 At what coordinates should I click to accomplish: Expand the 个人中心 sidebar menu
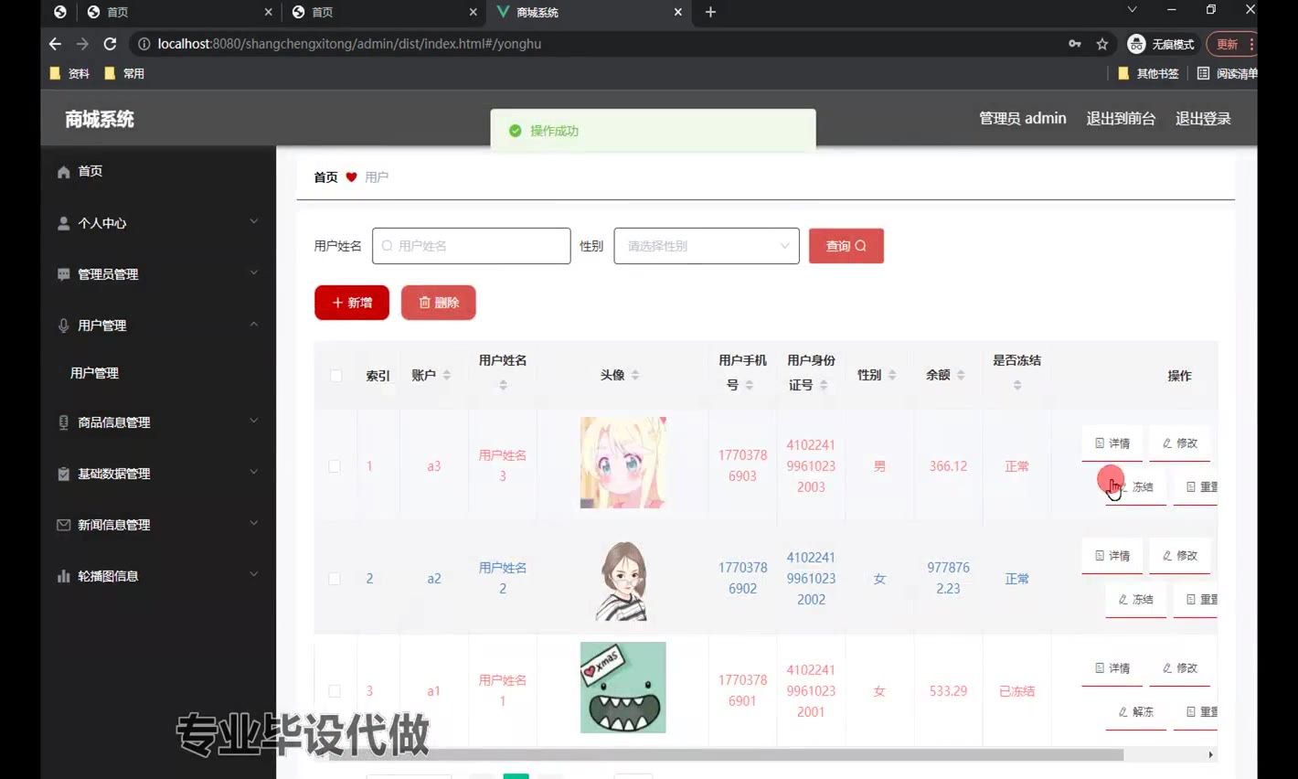(x=254, y=221)
